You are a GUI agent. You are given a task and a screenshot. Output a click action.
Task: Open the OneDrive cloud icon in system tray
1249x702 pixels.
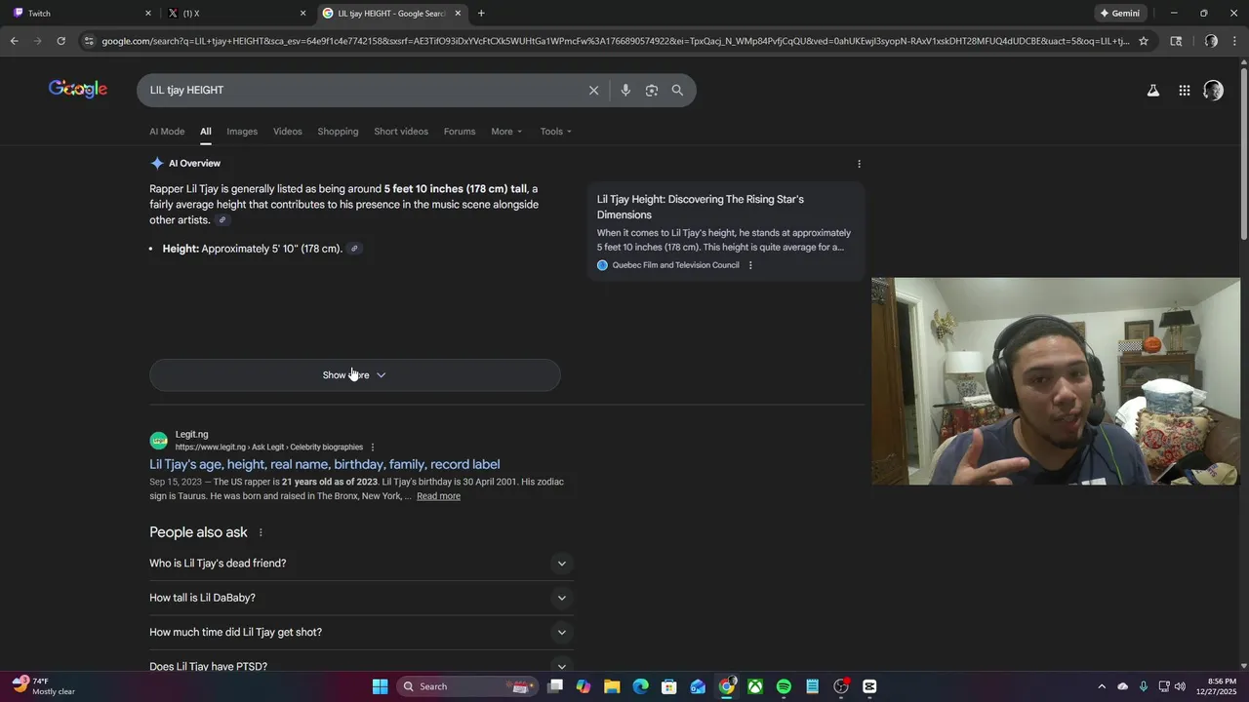tap(1122, 686)
